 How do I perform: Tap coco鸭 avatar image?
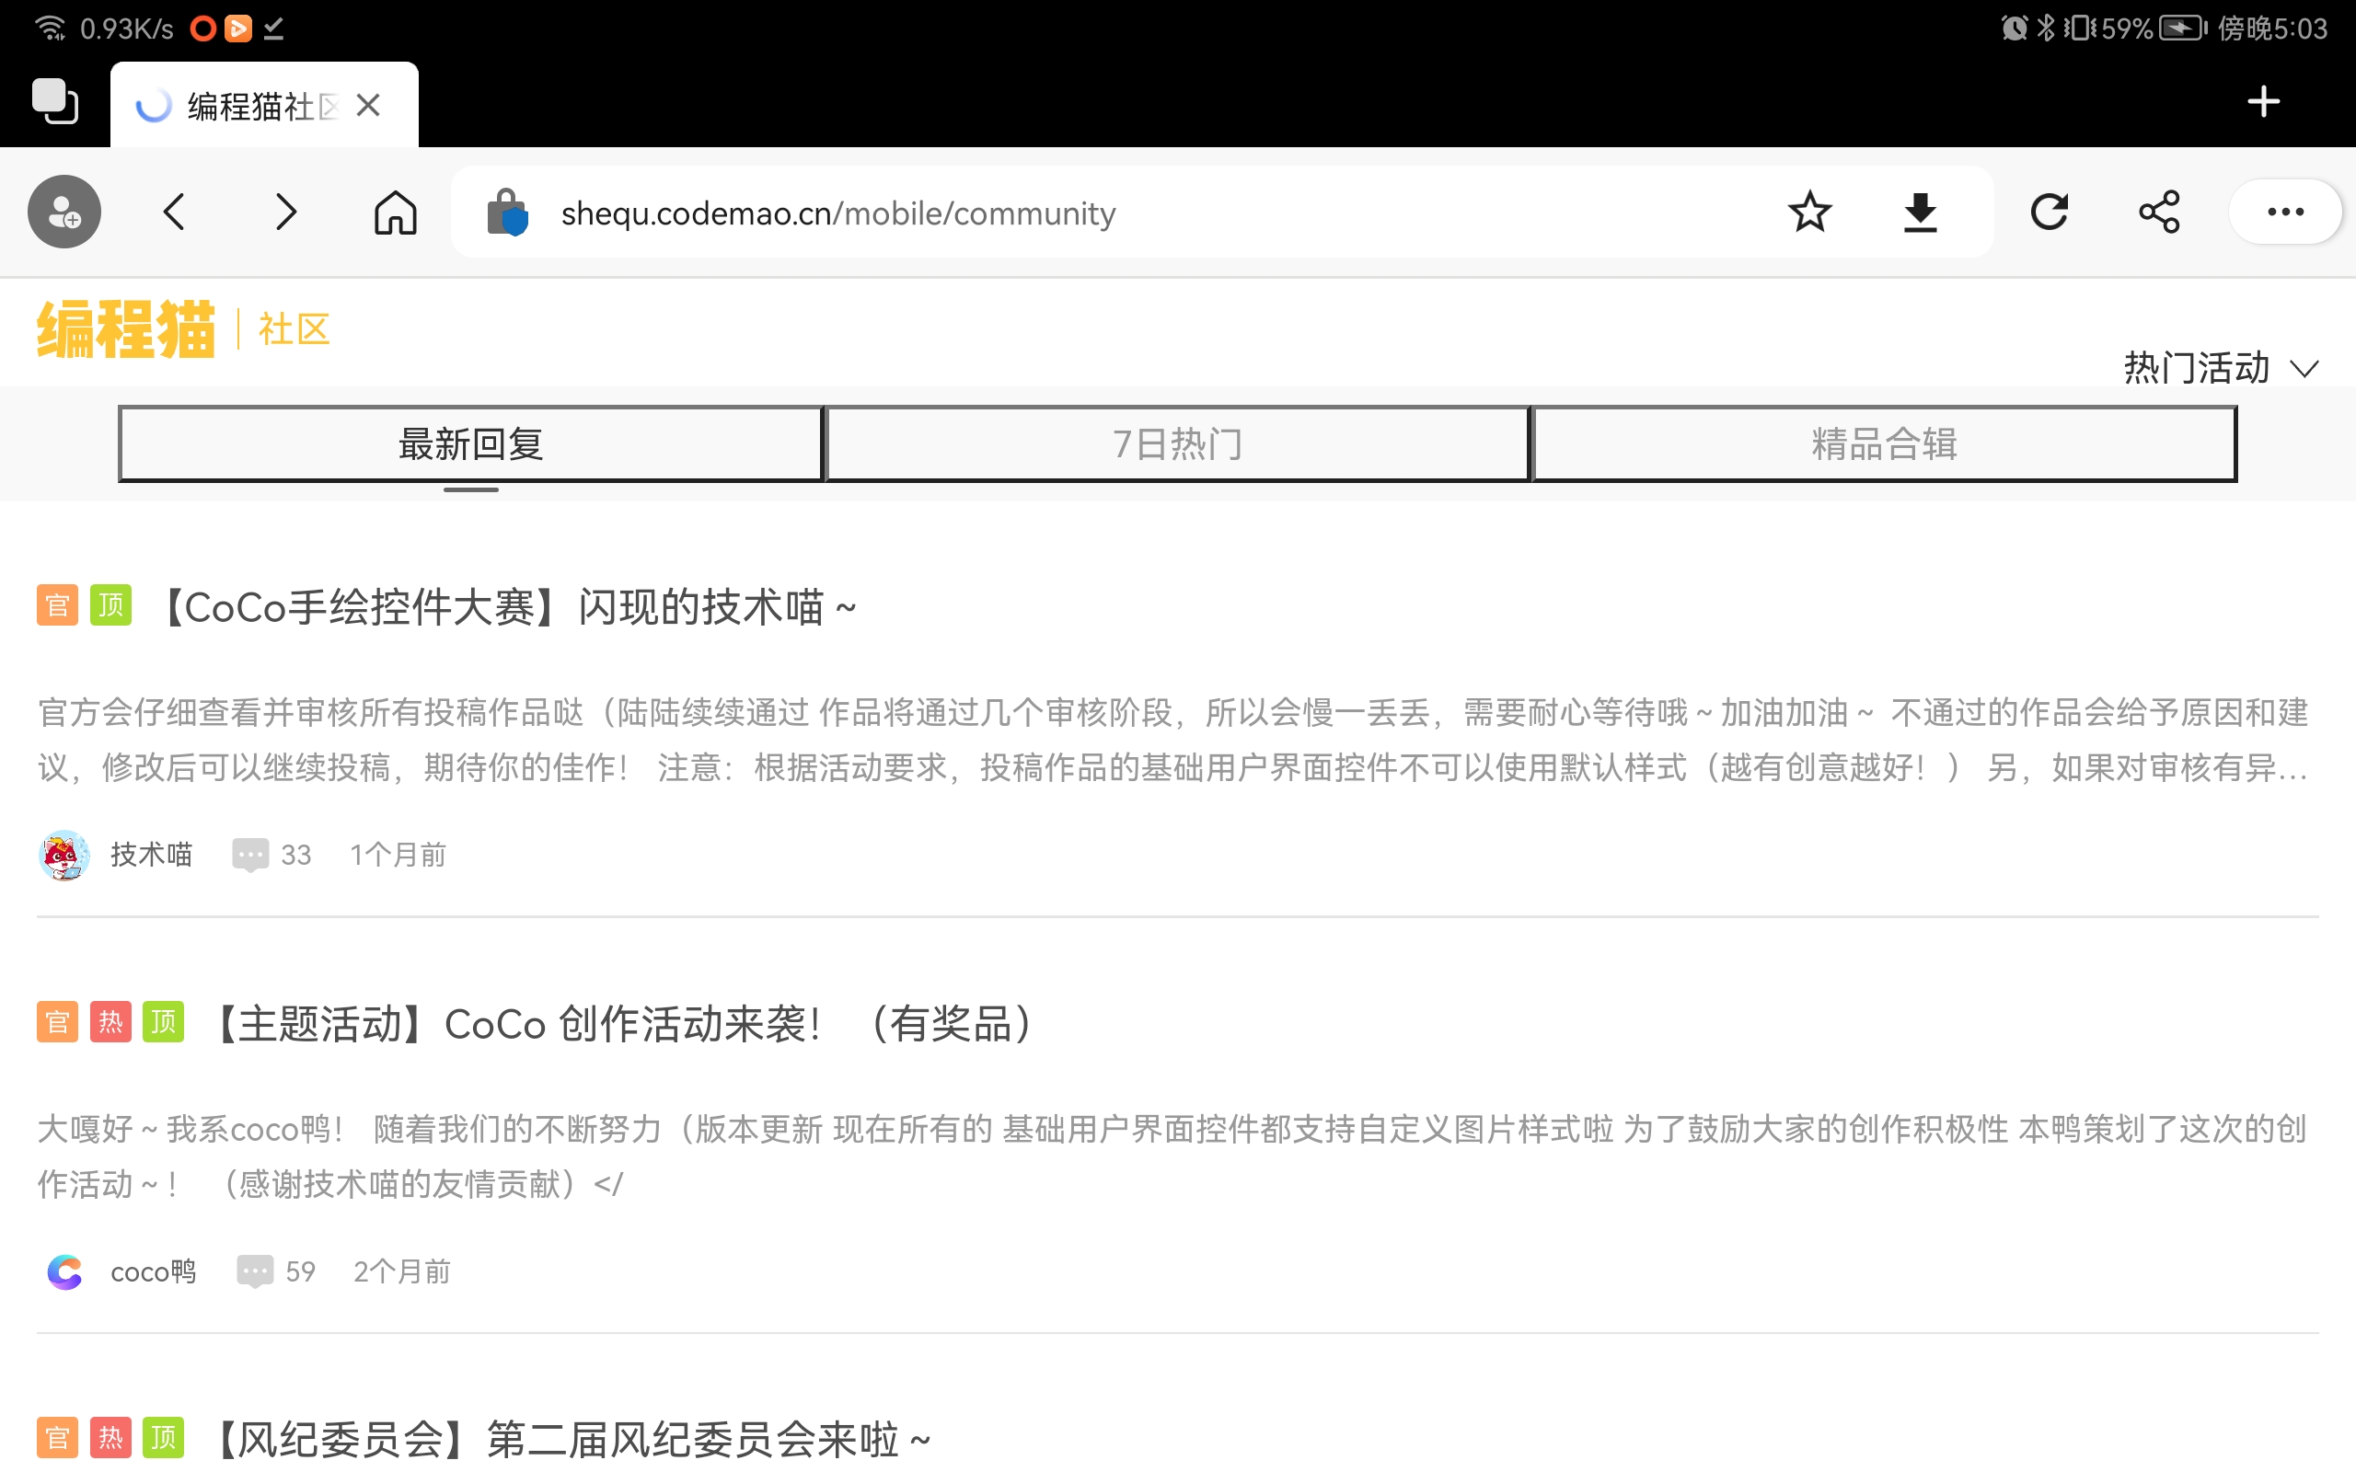point(64,1271)
